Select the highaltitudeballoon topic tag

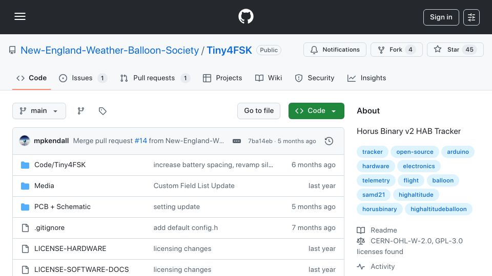pos(438,210)
